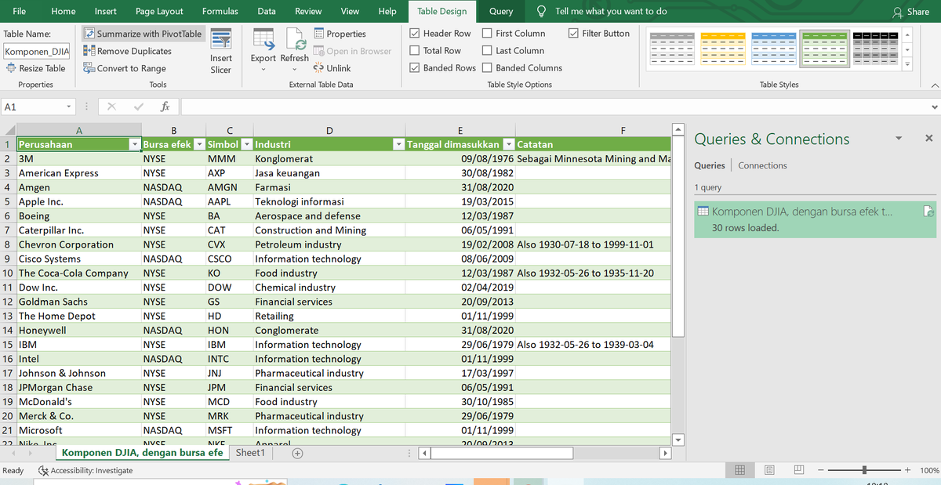
Task: Switch to the Data tab
Action: (x=267, y=11)
